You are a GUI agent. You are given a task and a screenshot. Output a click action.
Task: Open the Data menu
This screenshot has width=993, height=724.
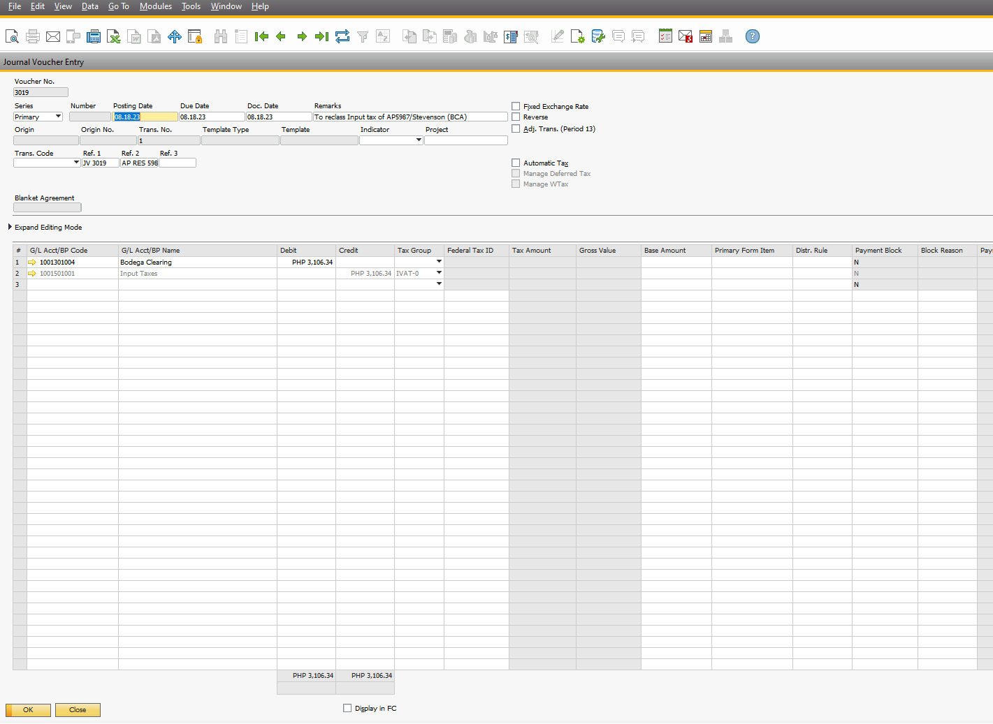(90, 6)
